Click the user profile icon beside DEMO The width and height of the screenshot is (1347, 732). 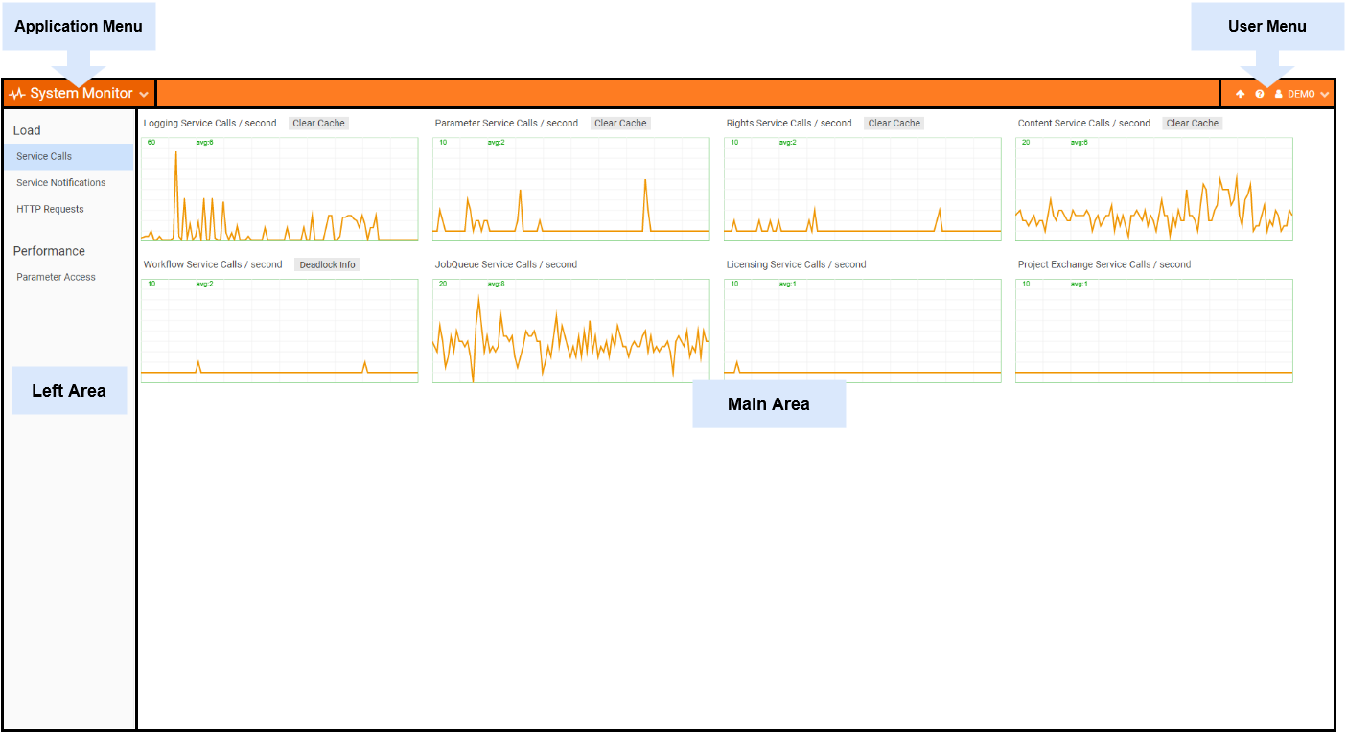pyautogui.click(x=1278, y=94)
